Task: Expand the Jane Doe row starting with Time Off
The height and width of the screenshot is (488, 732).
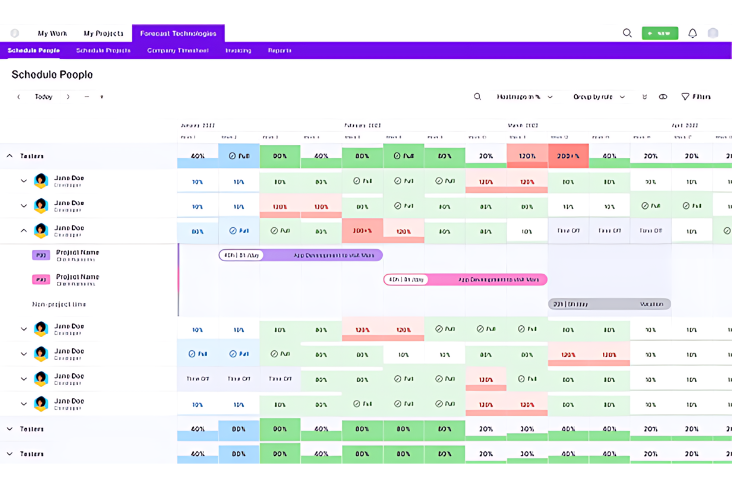Action: [24, 379]
